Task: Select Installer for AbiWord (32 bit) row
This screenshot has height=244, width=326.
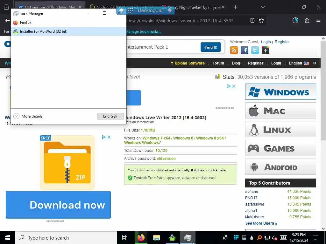Action: [x=68, y=31]
